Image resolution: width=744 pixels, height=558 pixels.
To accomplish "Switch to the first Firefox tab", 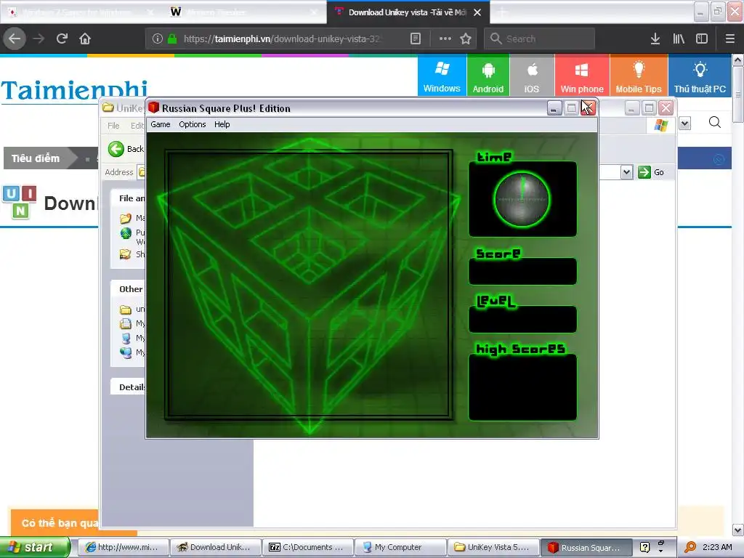I will click(81, 12).
